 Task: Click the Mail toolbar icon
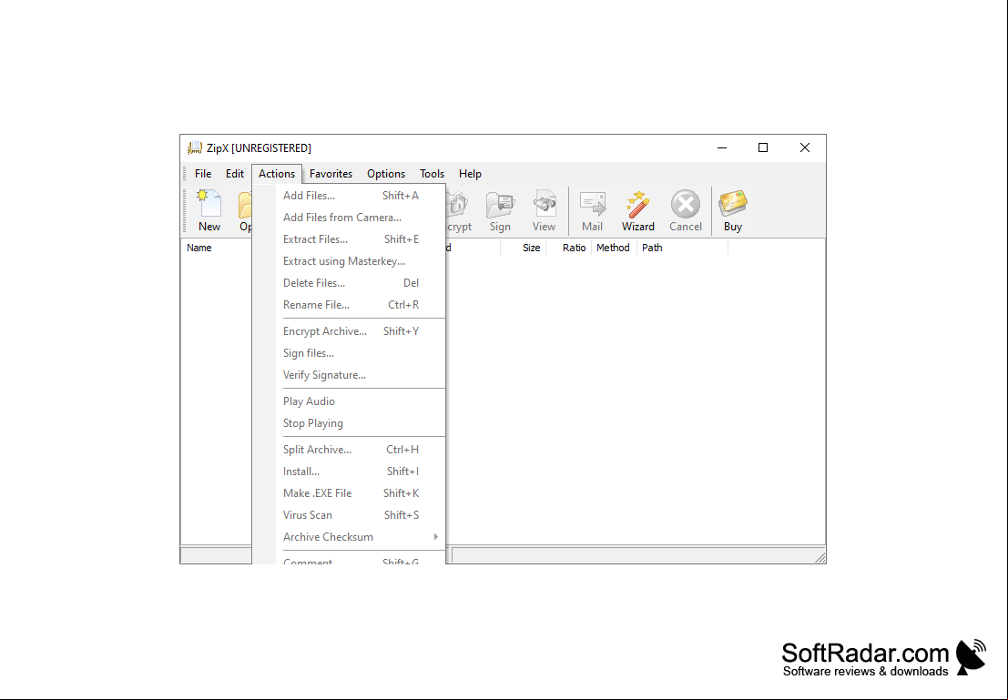[592, 211]
